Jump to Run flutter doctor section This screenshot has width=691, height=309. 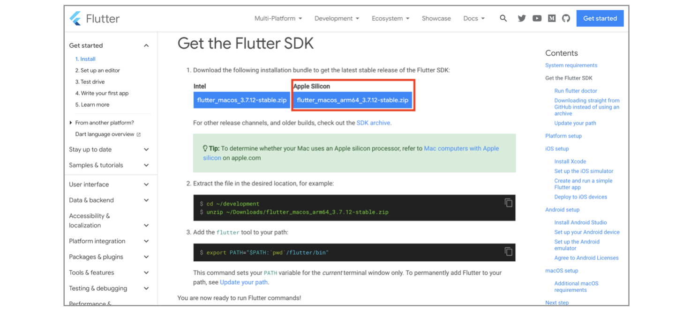pos(576,91)
